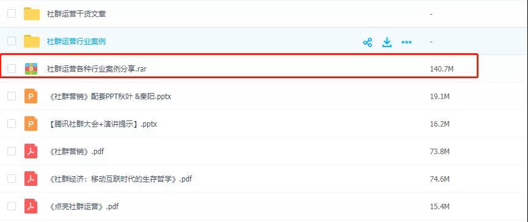This screenshot has width=528, height=222.
Task: Open the 社群运营行业案例 folder link
Action: click(x=76, y=42)
